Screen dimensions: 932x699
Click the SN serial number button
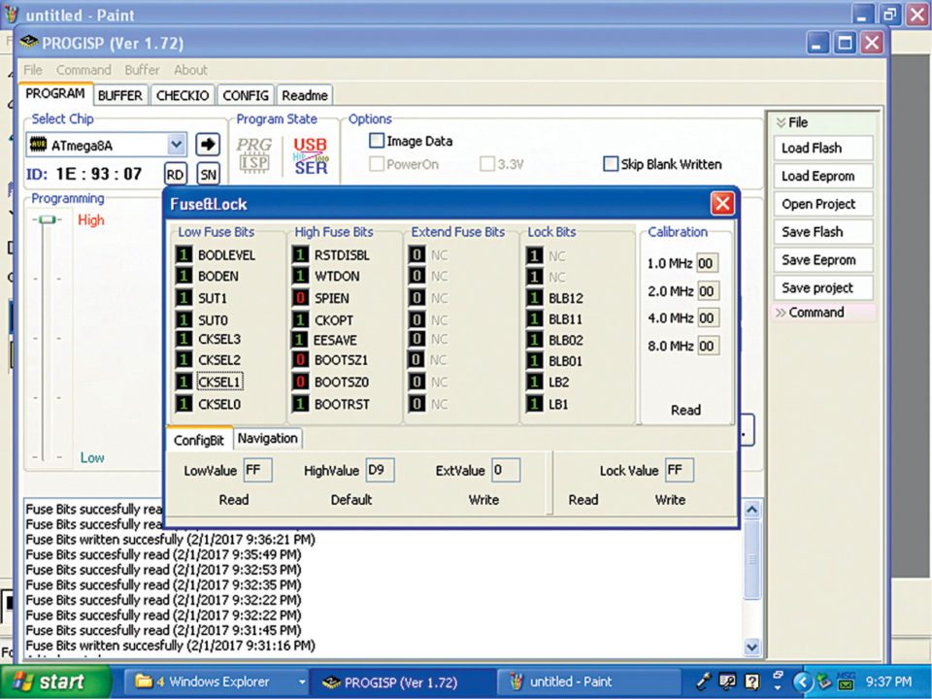[x=208, y=174]
